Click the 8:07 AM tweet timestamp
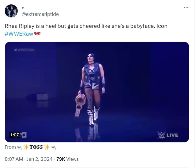Viewport: 195px width, 168px height. [x=14, y=159]
